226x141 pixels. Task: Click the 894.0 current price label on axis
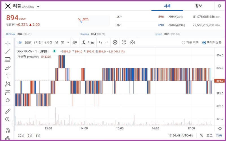tap(220, 81)
